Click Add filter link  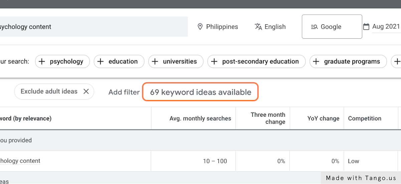[124, 92]
